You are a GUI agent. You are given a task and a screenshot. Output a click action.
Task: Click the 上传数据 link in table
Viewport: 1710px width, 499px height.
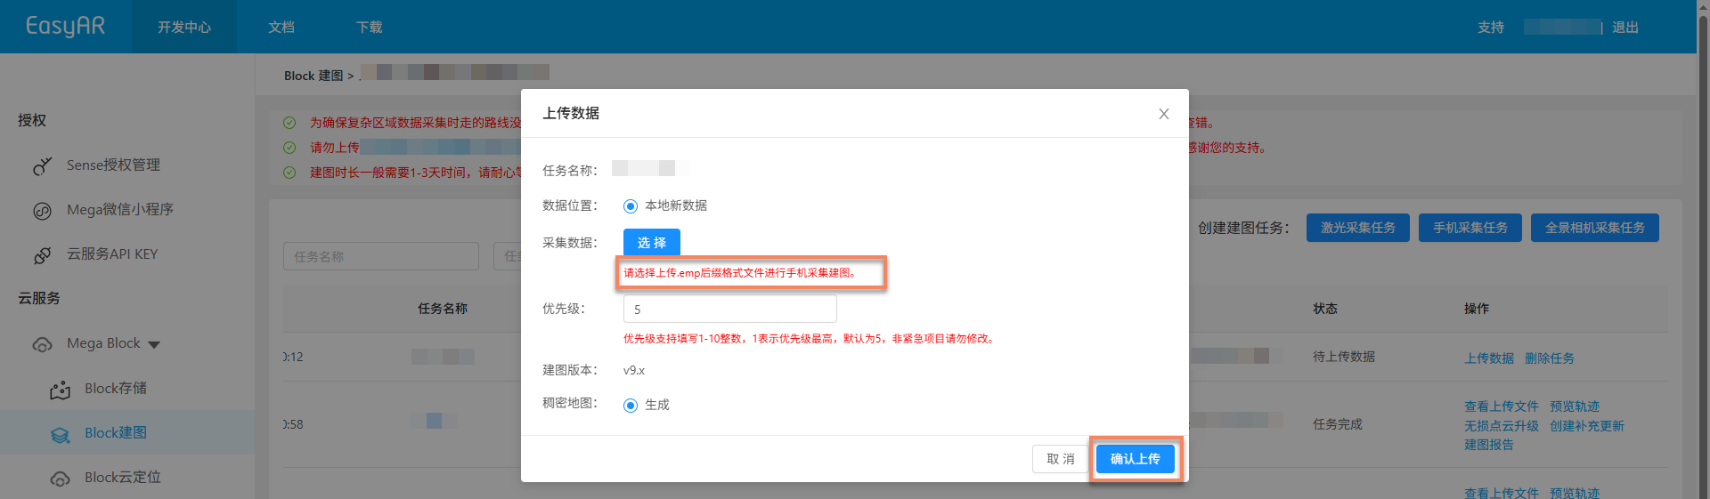pyautogui.click(x=1489, y=358)
